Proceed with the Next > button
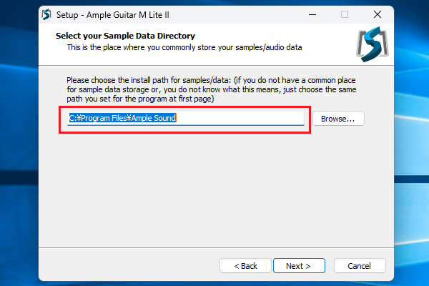The width and height of the screenshot is (429, 286). tap(297, 266)
